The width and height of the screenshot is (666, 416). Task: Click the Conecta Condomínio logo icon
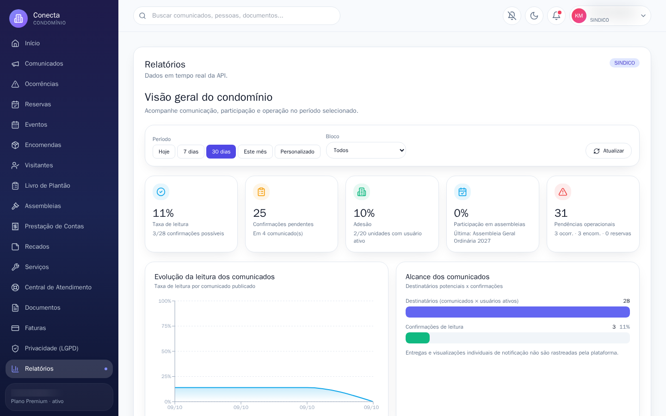click(x=18, y=18)
